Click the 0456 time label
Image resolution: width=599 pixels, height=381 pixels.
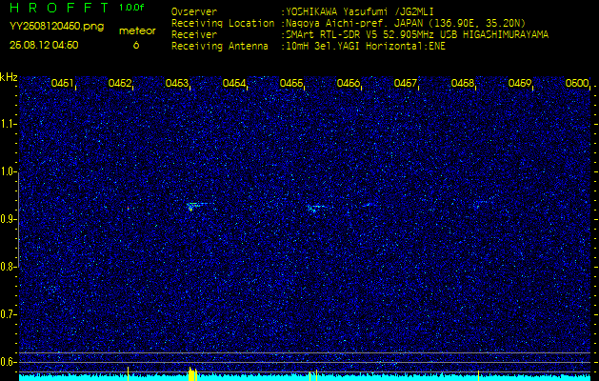tap(348, 83)
